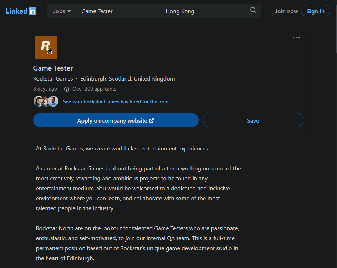Open the Rockstar Games company name link
Screen dimensions: 337x268
pos(53,79)
